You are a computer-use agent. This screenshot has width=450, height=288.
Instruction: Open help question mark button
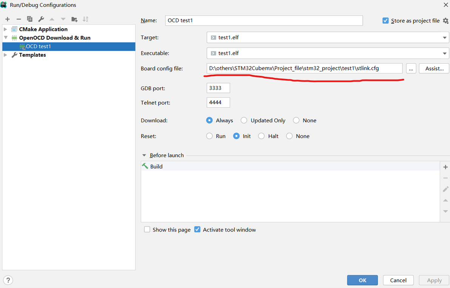(8, 280)
